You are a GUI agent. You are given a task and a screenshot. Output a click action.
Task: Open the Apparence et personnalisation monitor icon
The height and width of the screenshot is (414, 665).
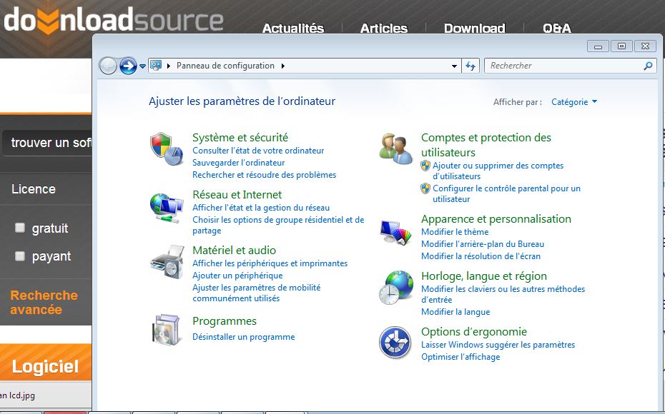click(x=395, y=233)
